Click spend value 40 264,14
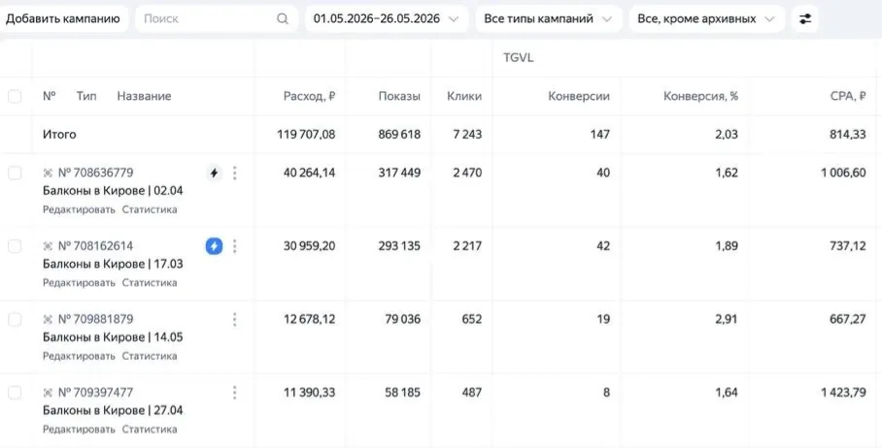The width and height of the screenshot is (882, 448). (x=309, y=173)
